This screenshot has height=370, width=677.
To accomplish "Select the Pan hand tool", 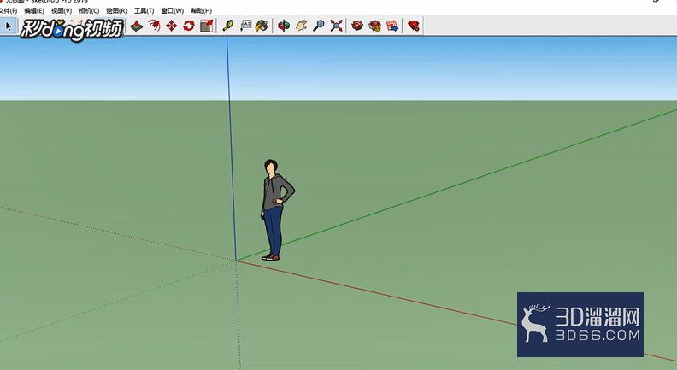I will tap(301, 26).
